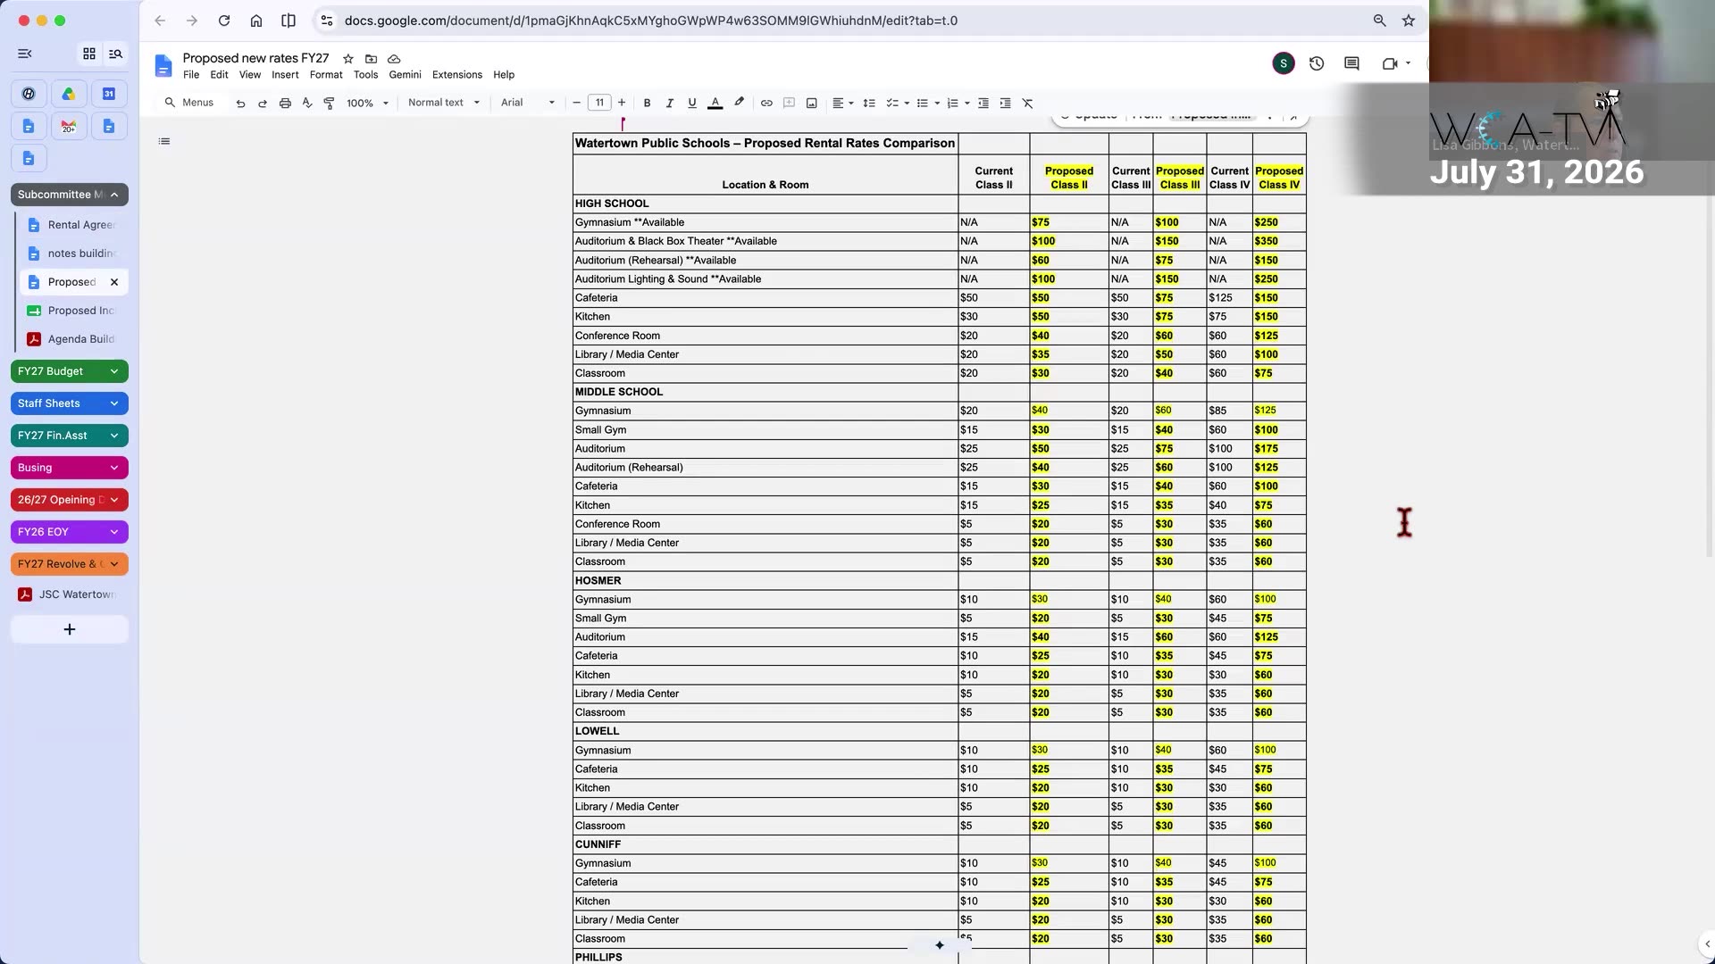Click the redo icon in Docs toolbar

263,104
